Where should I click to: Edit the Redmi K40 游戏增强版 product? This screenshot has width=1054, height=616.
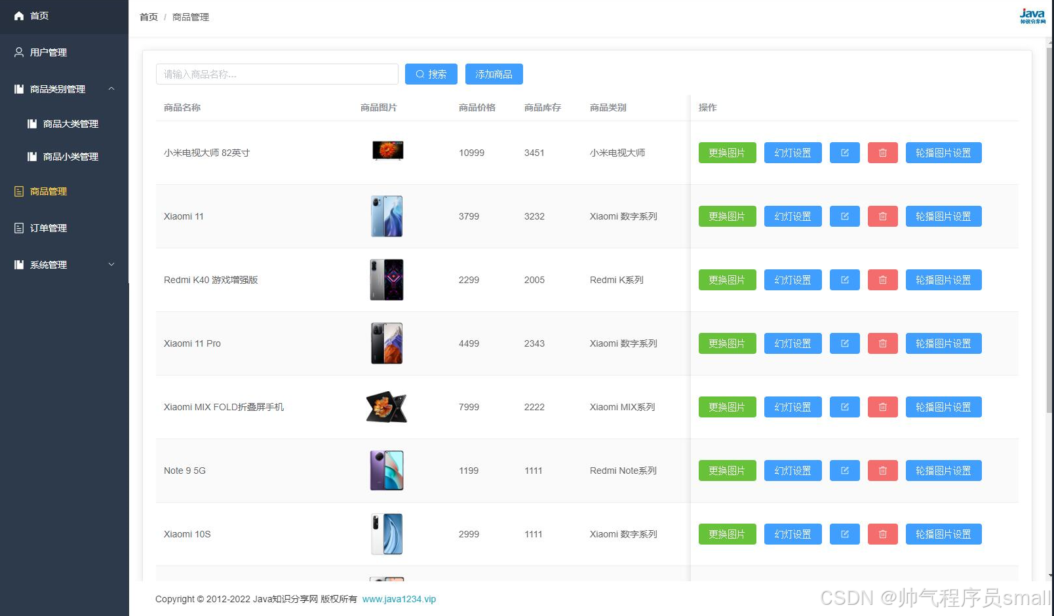tap(845, 280)
